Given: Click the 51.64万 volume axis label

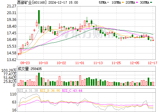Looking at the screenshot, I should point(10,78).
